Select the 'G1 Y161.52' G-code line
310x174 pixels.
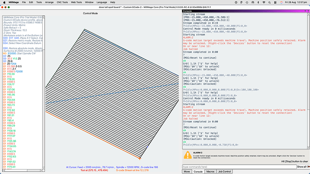pos(9,161)
